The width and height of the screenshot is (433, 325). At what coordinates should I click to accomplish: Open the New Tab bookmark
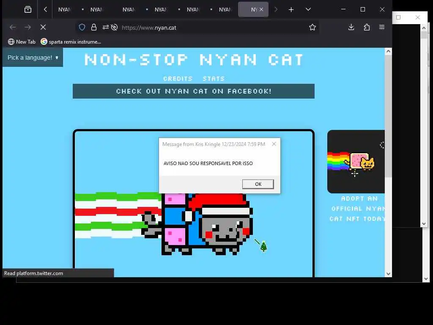tap(22, 42)
